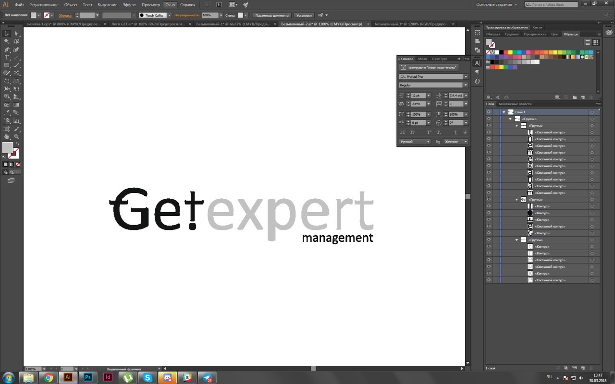Collapse the Ge group triangle
Screen dimensions: 615x384
(x=517, y=199)
